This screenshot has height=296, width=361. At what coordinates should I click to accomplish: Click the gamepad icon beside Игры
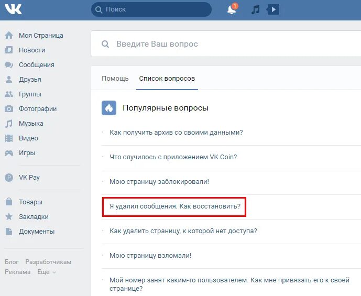[9, 153]
